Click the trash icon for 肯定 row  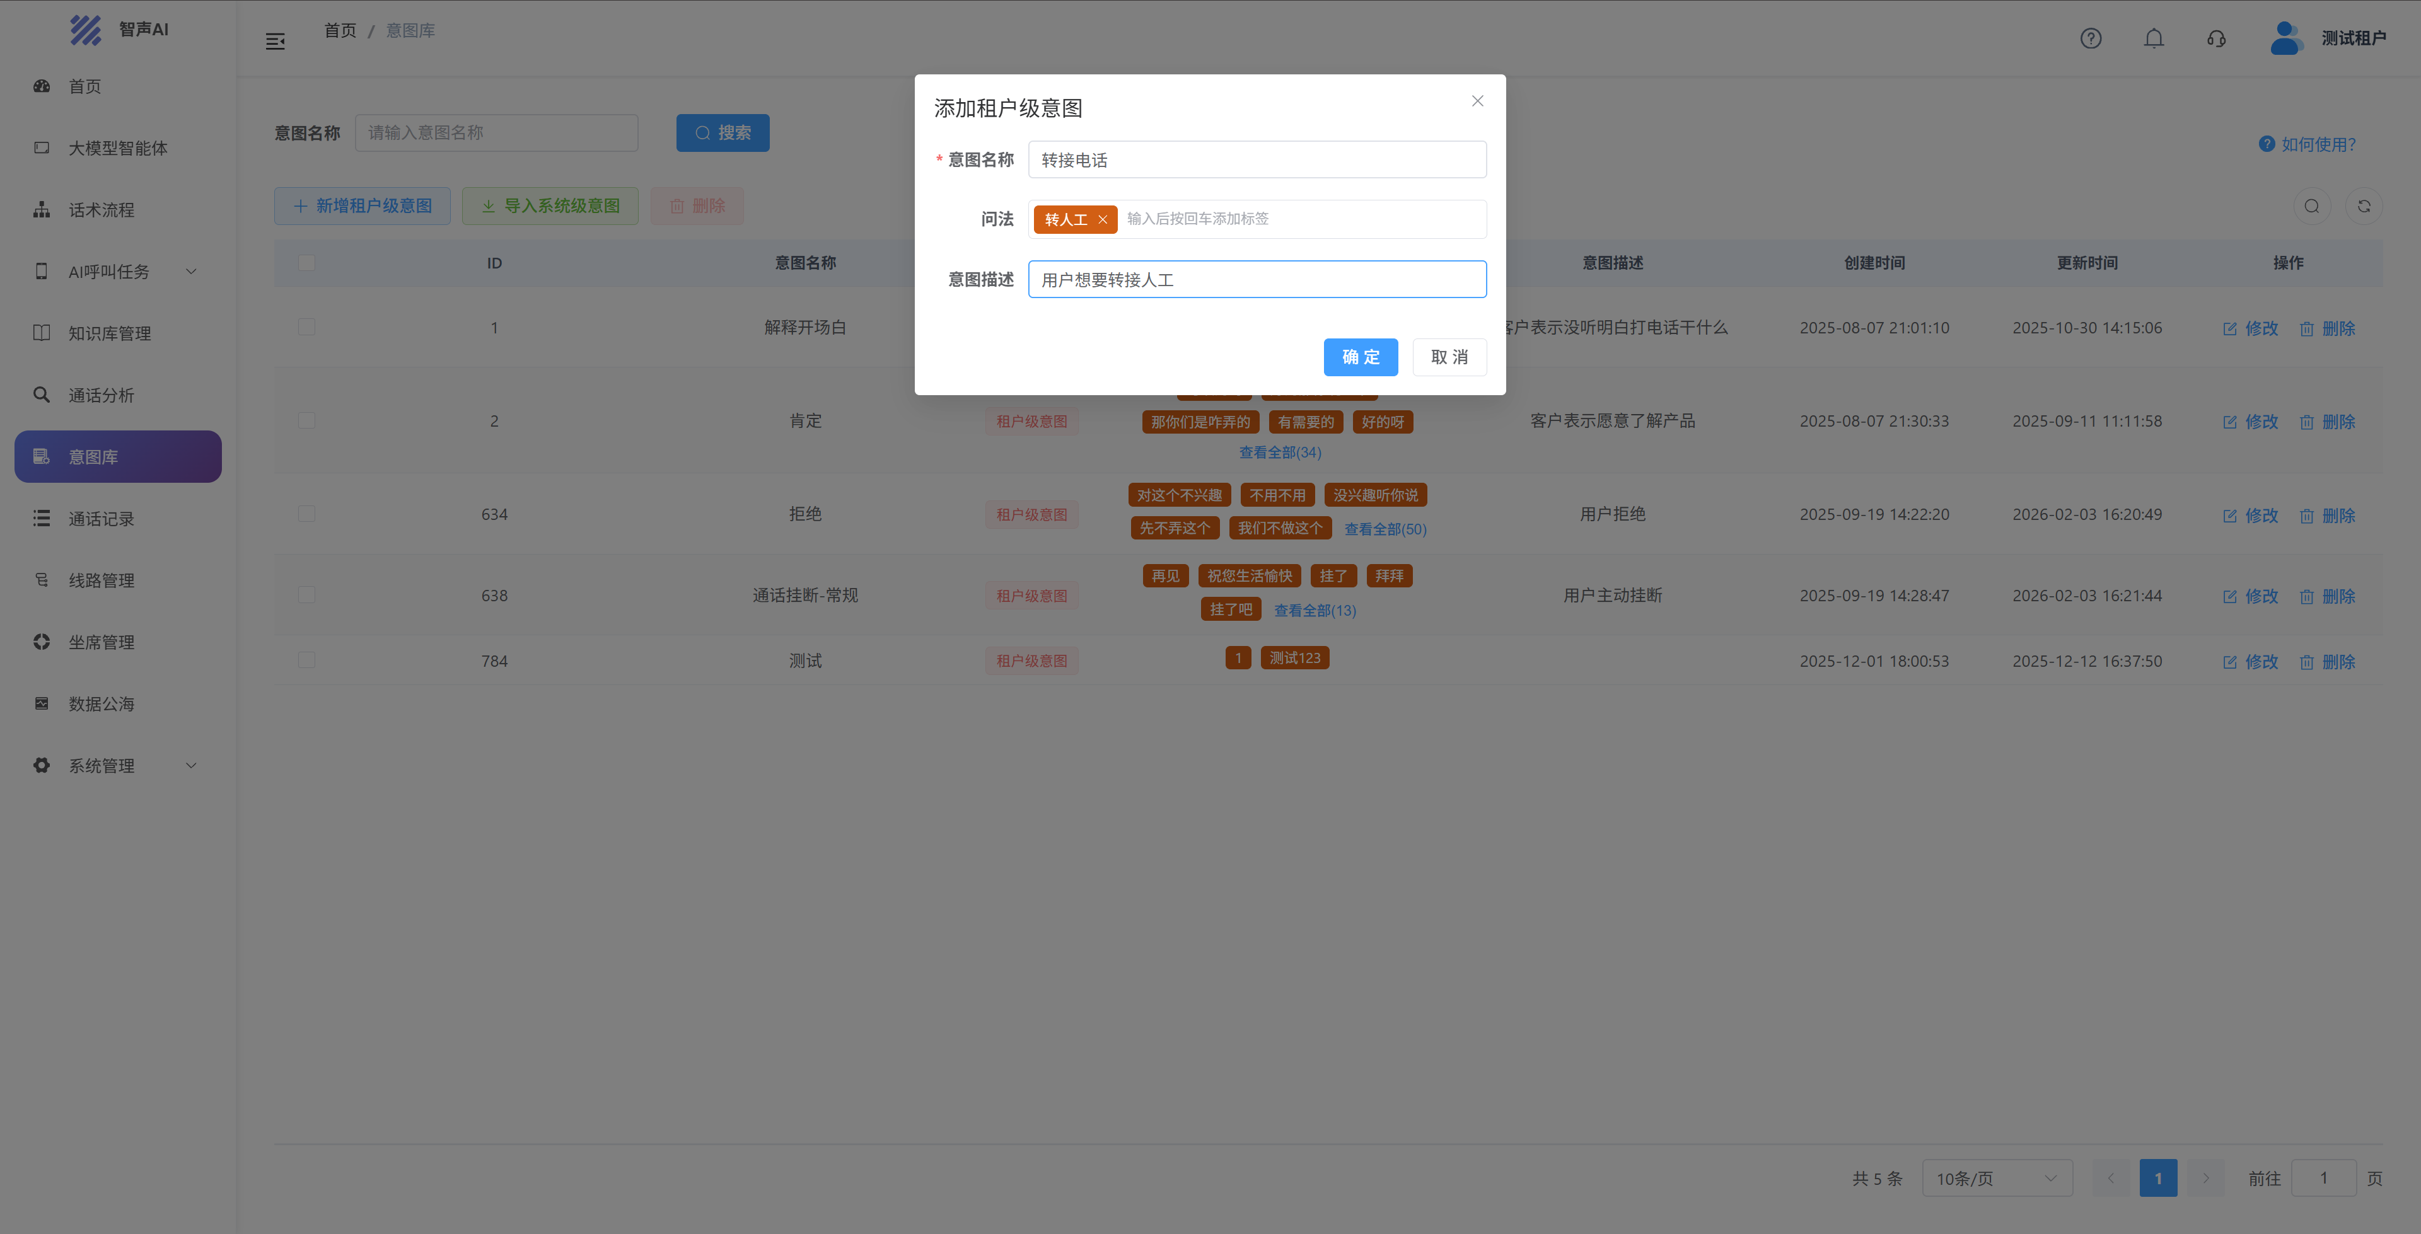pos(2306,422)
